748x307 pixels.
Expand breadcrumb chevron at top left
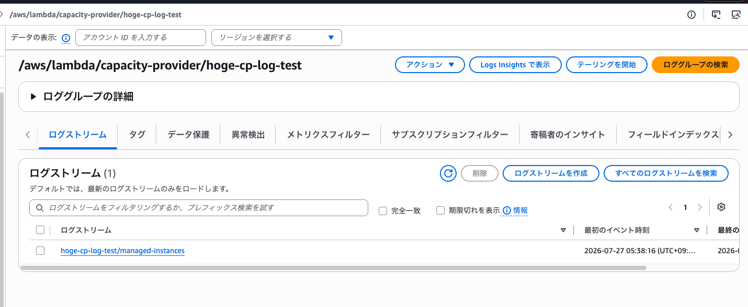click(x=2, y=15)
